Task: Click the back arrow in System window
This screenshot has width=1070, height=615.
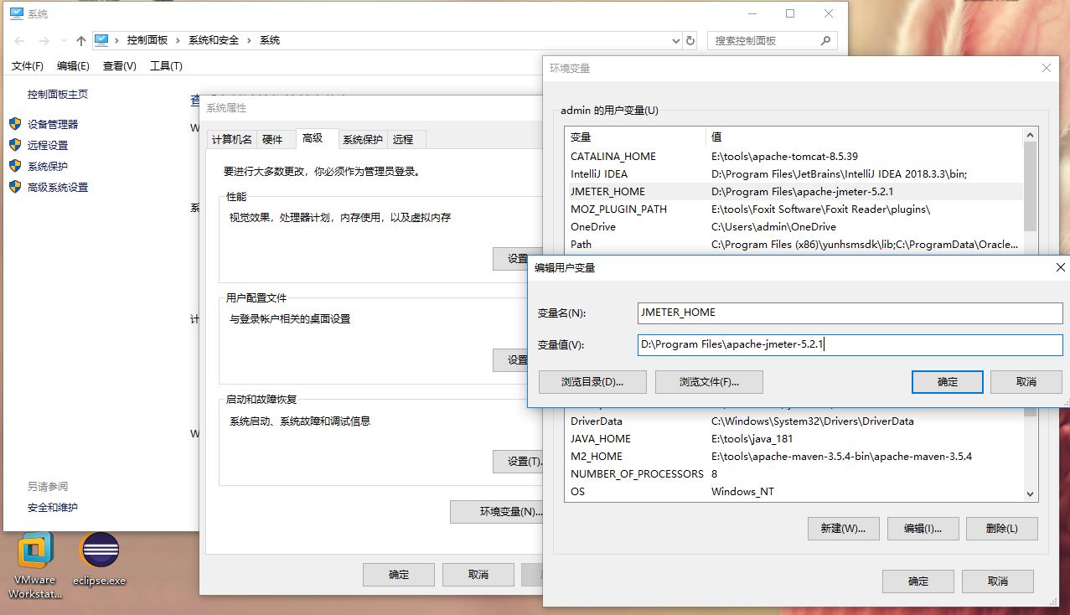Action: pos(20,40)
